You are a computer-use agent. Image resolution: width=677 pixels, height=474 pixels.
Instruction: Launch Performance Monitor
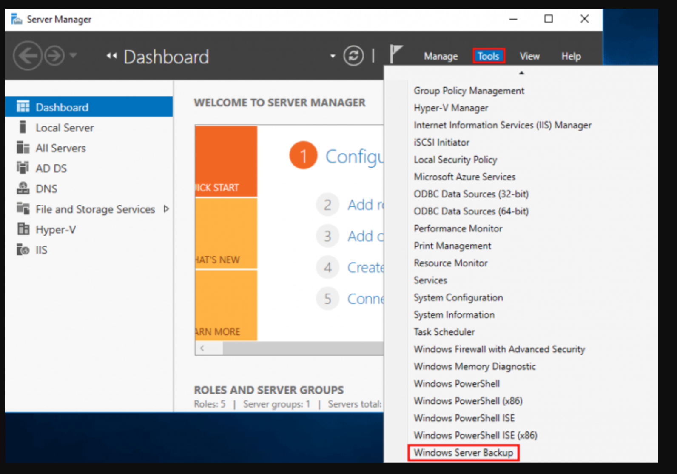458,228
